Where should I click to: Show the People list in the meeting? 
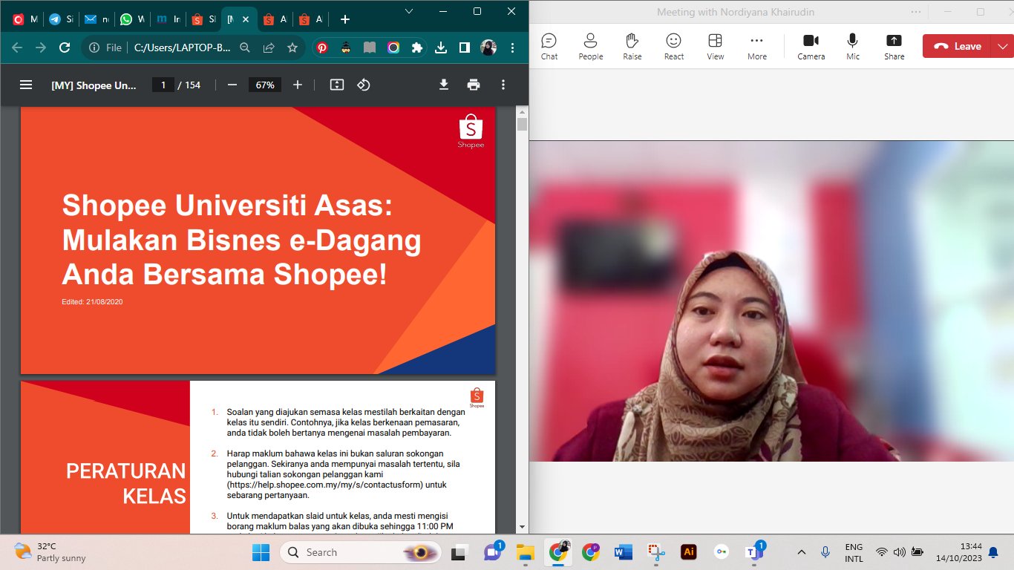tap(591, 46)
